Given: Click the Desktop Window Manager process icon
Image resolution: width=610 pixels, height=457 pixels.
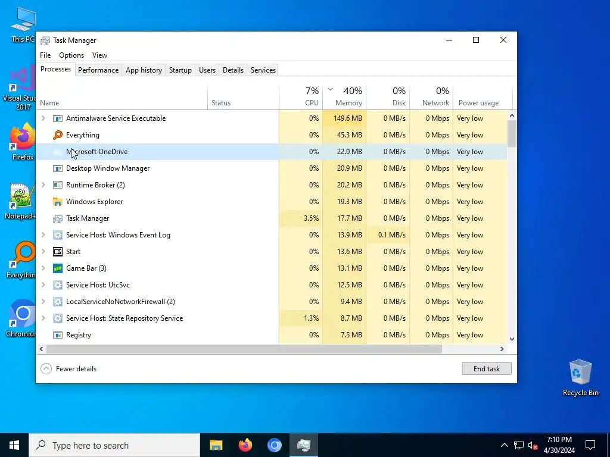Looking at the screenshot, I should [x=58, y=168].
